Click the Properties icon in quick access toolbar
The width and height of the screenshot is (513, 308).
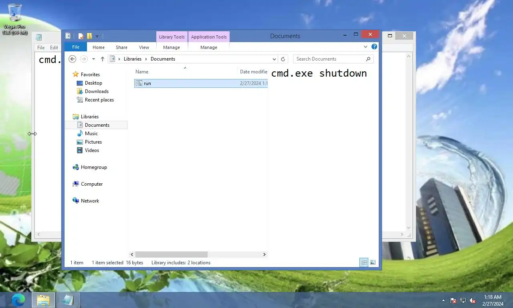click(x=81, y=36)
